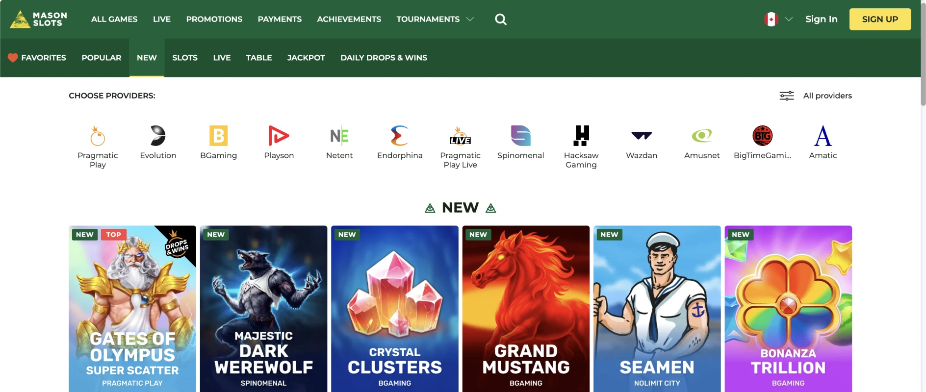This screenshot has height=392, width=926.
Task: Select the Endorphina provider
Action: [400, 143]
